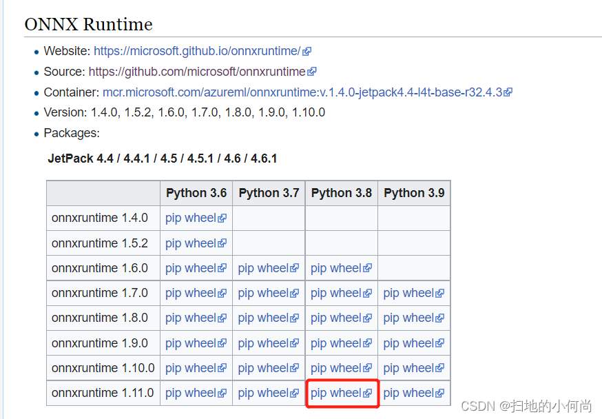The width and height of the screenshot is (602, 419).
Task: Download onnxruntime 1.7.0 Python 3.8 pip wheel
Action: [341, 293]
